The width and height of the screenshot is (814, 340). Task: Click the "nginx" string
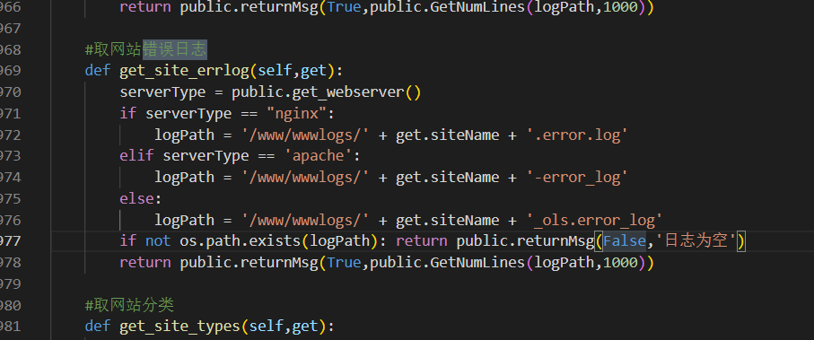pyautogui.click(x=296, y=113)
